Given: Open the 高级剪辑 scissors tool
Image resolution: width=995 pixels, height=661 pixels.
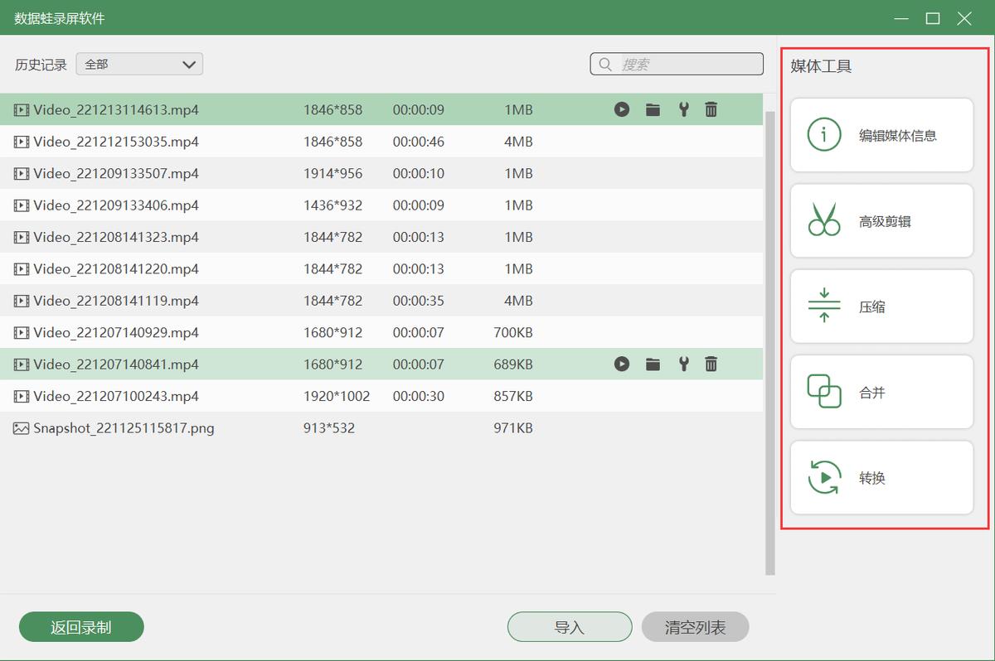Looking at the screenshot, I should (x=881, y=221).
